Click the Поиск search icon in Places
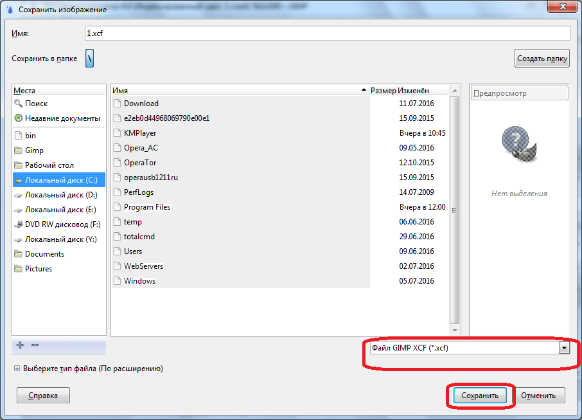The width and height of the screenshot is (582, 420). 19,104
